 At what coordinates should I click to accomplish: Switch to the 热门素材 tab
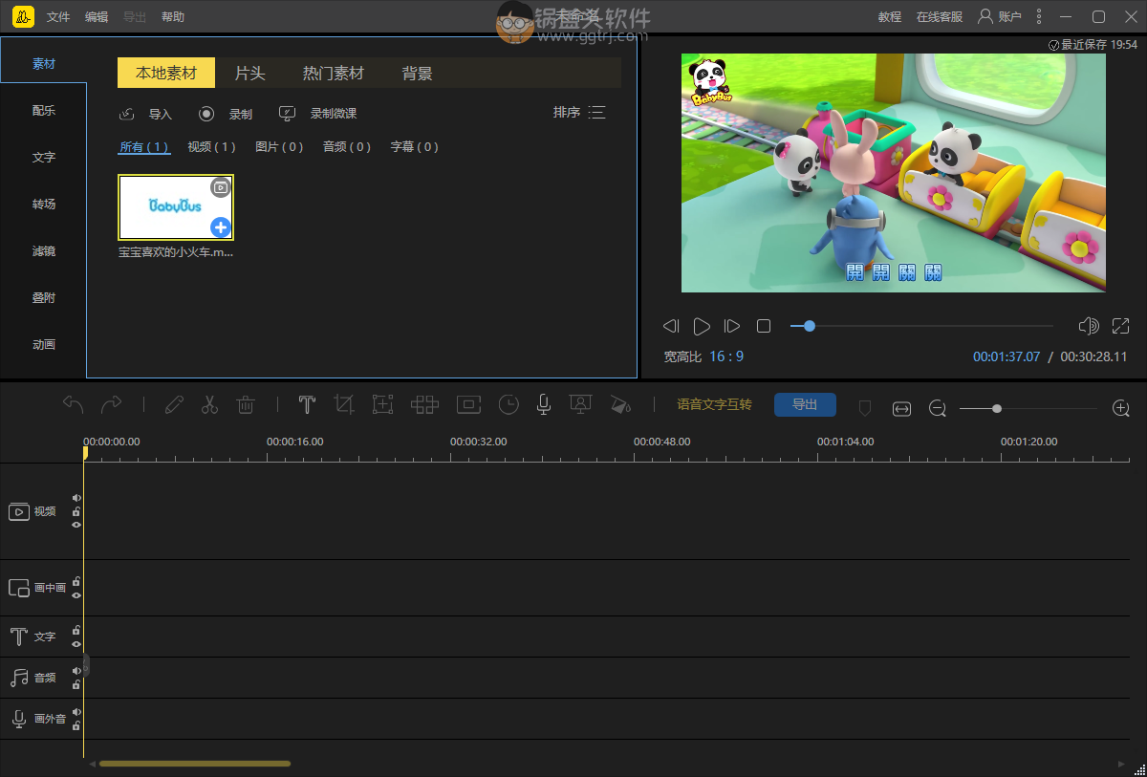[334, 74]
